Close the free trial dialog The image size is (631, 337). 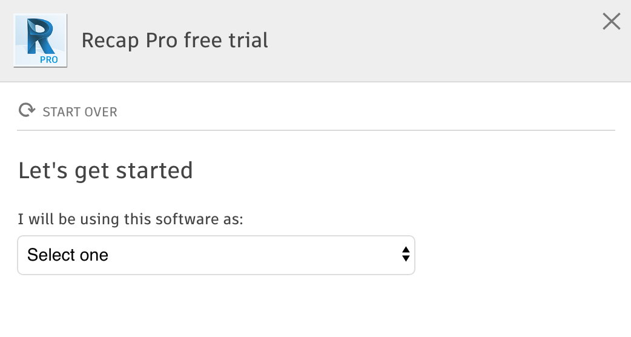tap(611, 22)
